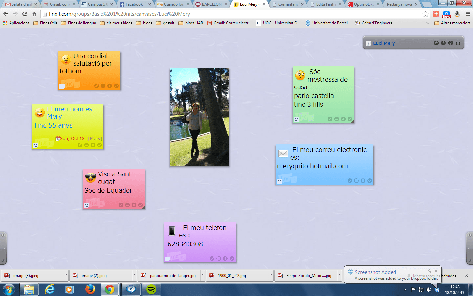Expand the Luci Mery panel dropdown arrow

click(x=462, y=47)
